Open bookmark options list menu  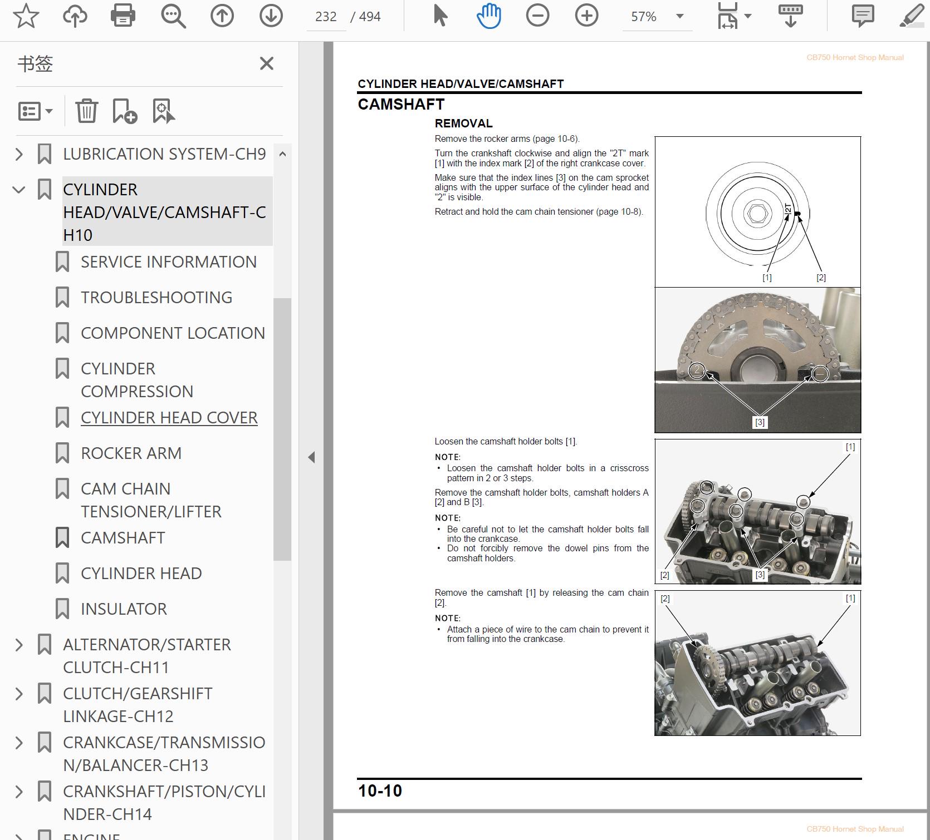pos(35,111)
